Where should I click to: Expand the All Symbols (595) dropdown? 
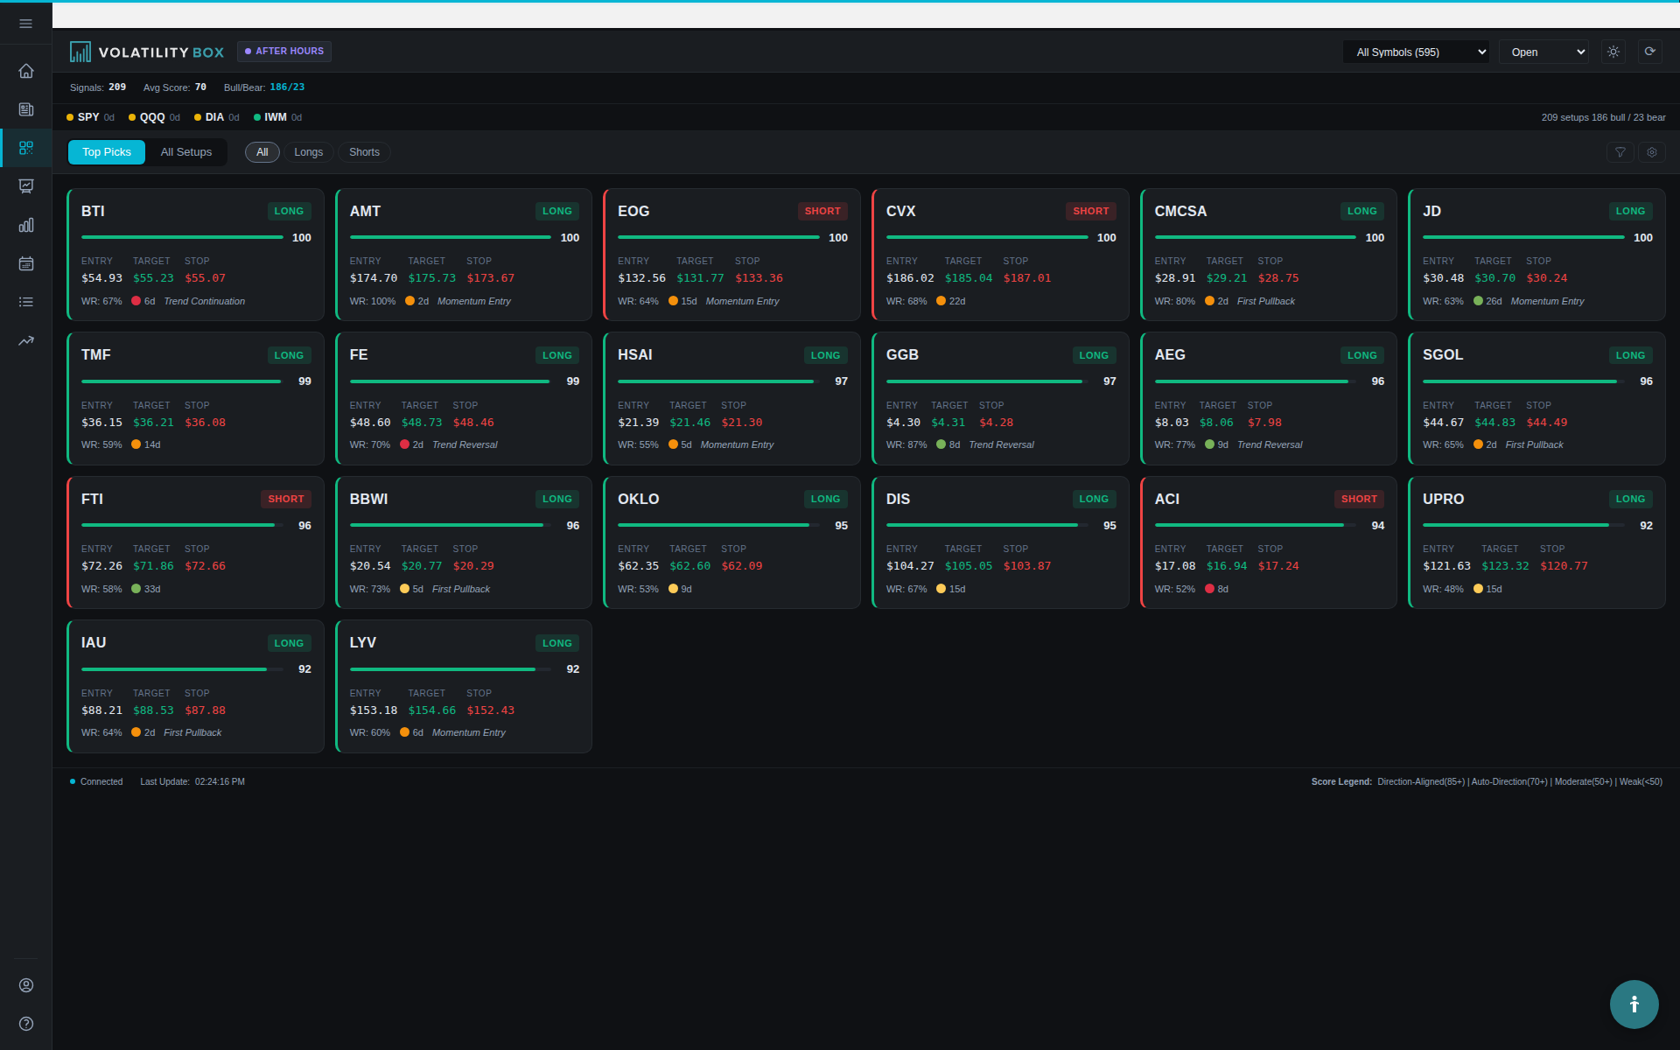click(1416, 52)
